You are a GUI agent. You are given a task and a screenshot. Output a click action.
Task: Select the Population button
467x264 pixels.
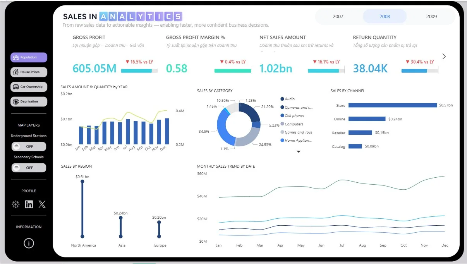(29, 57)
